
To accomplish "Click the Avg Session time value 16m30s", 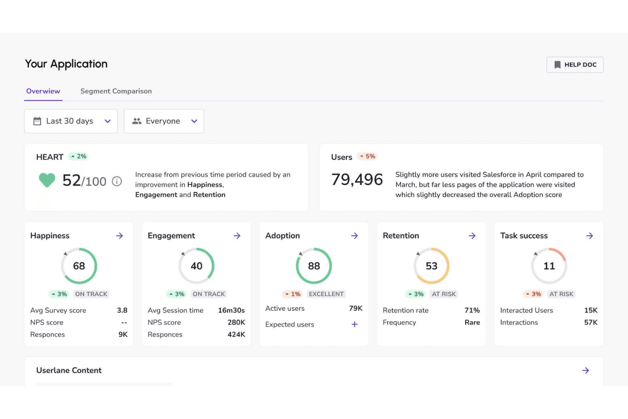I will click(232, 310).
